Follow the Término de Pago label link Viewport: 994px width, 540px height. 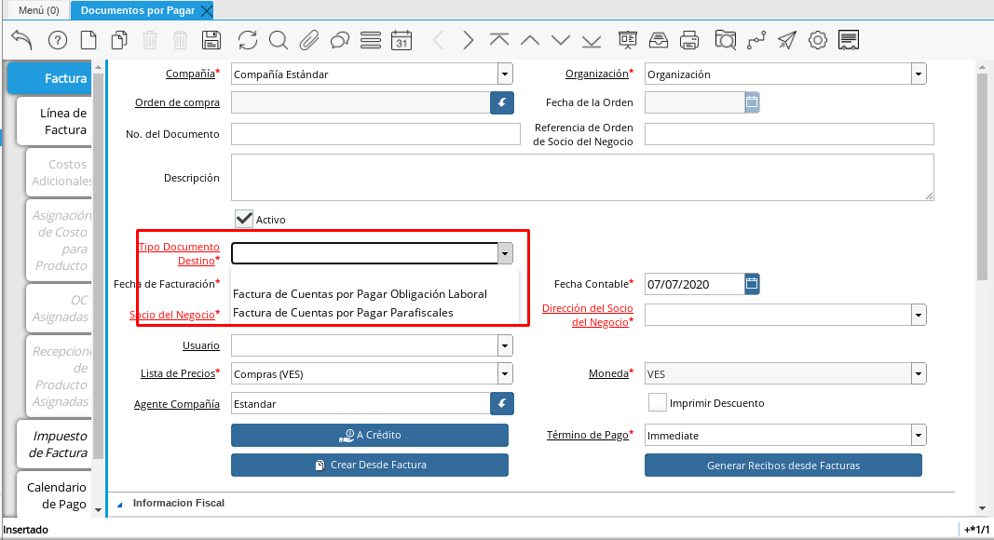point(588,435)
